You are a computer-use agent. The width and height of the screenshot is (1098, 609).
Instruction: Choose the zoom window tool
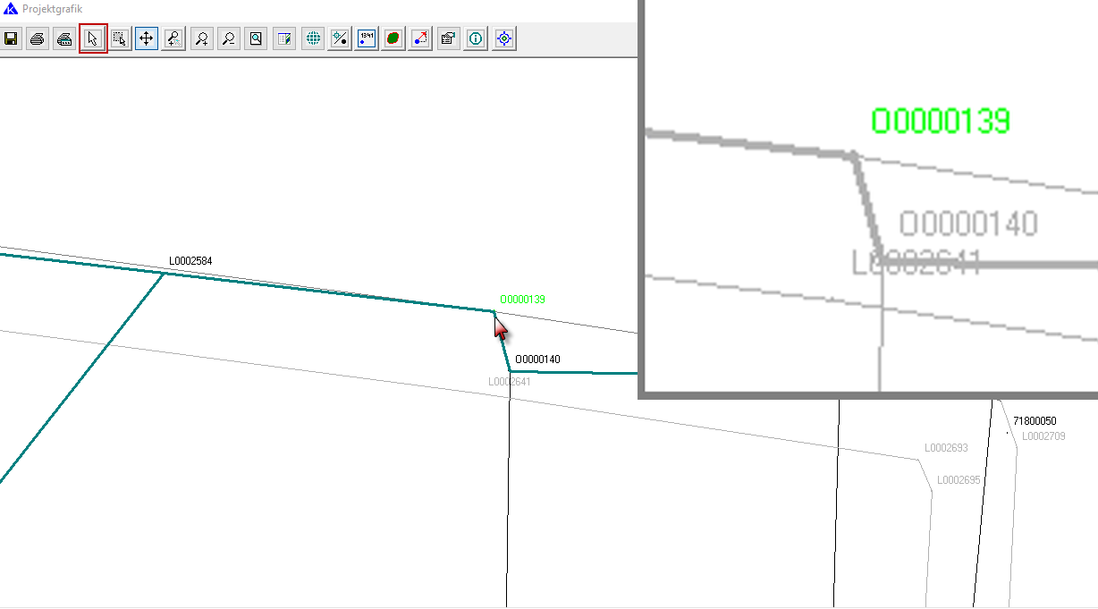pos(174,39)
